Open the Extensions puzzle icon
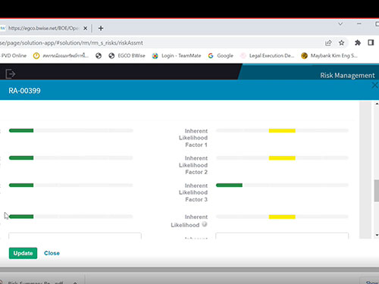 (358, 42)
